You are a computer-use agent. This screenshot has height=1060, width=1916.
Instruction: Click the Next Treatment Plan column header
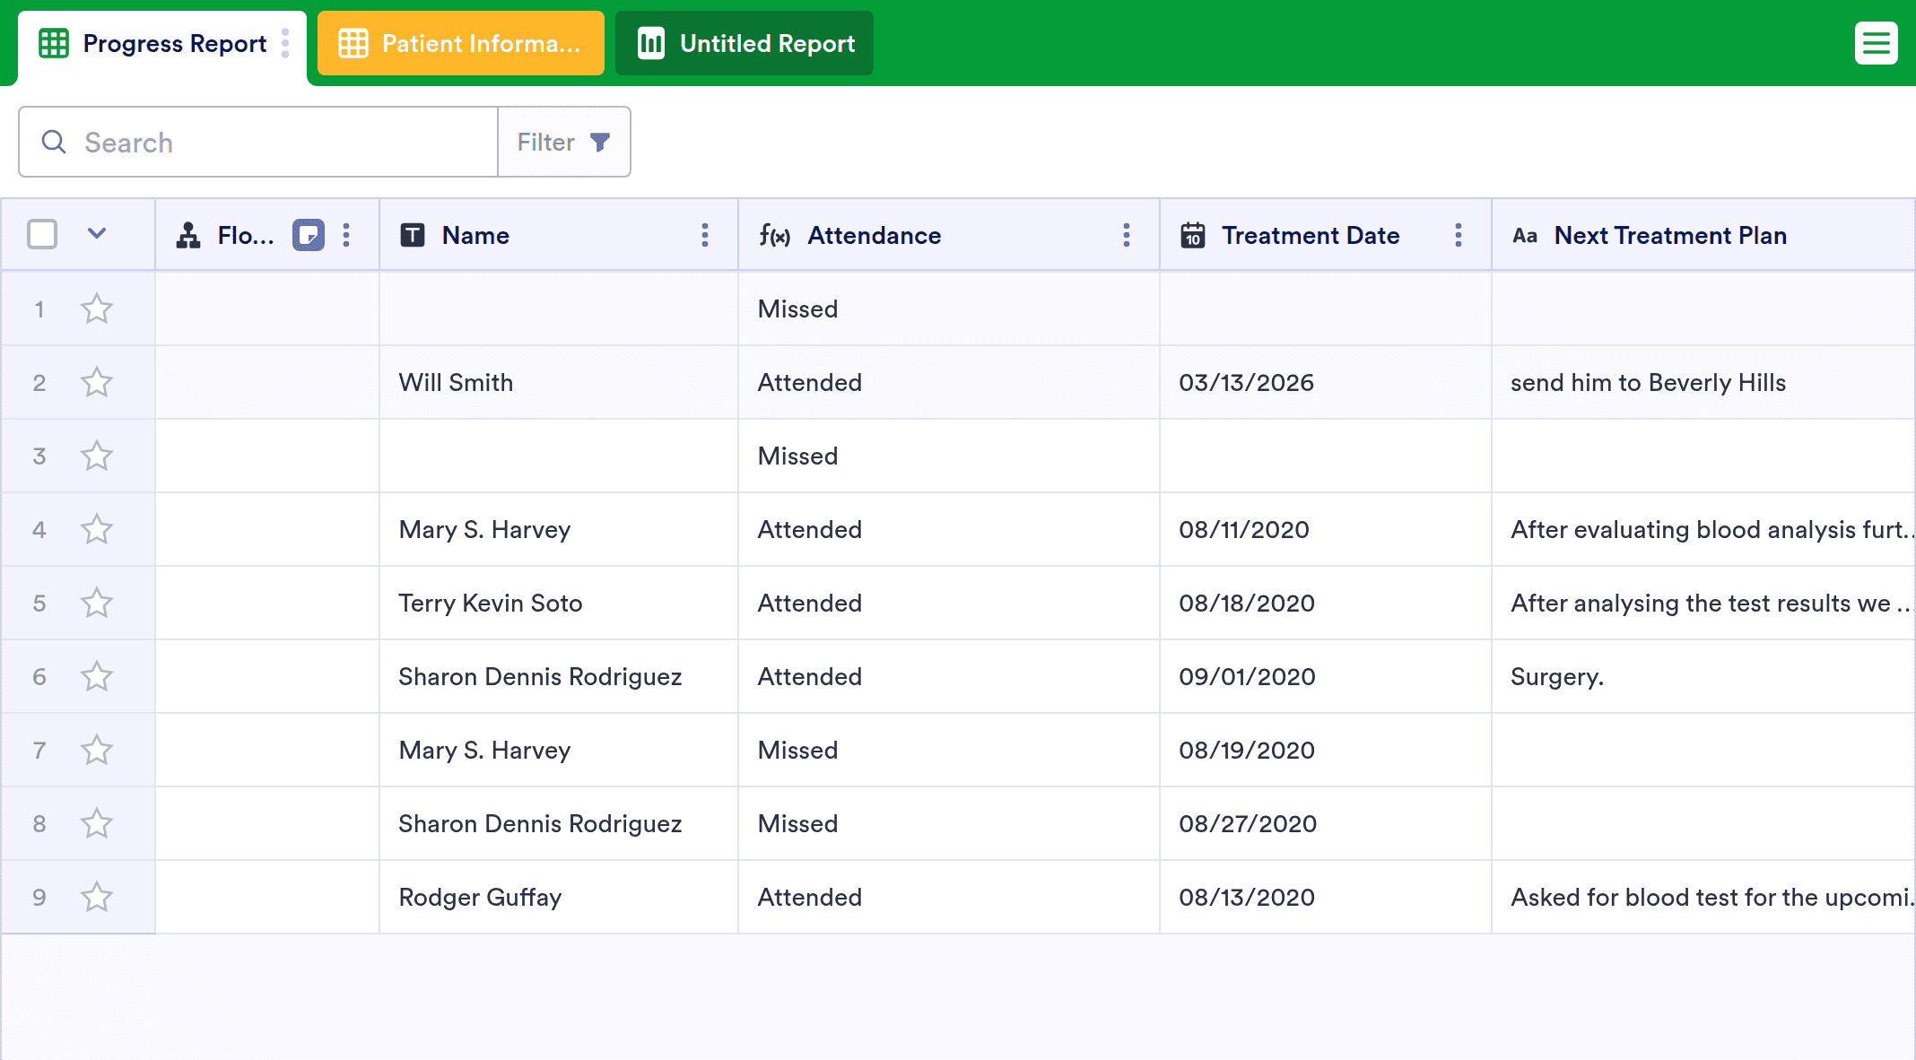(1669, 235)
